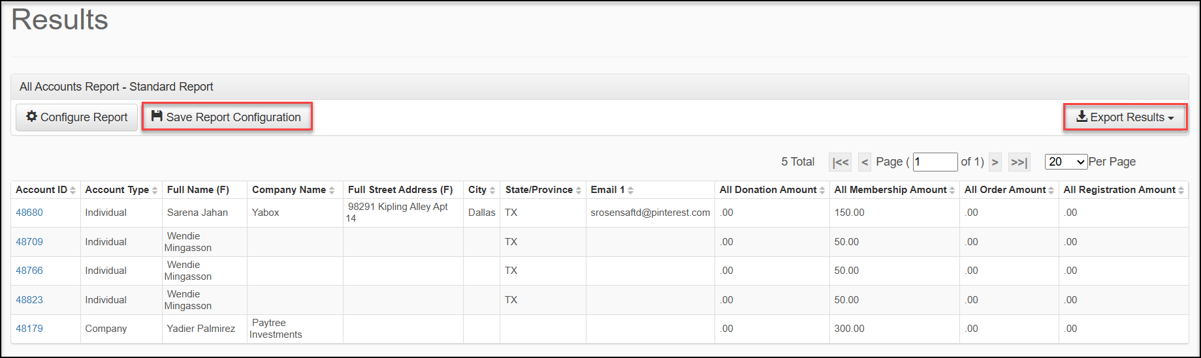Image resolution: width=1201 pixels, height=358 pixels.
Task: Sort by All Donation Amount arrows
Action: [822, 190]
